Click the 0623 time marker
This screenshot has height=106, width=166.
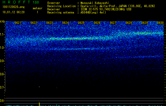[50, 23]
